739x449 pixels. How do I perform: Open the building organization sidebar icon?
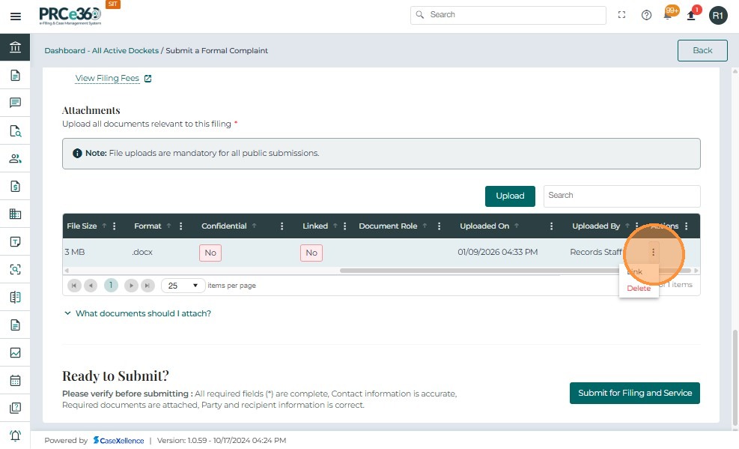tap(15, 214)
